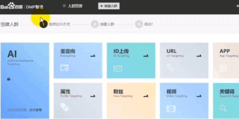Open the 粉丝 Fans Targeting card

pos(131,101)
